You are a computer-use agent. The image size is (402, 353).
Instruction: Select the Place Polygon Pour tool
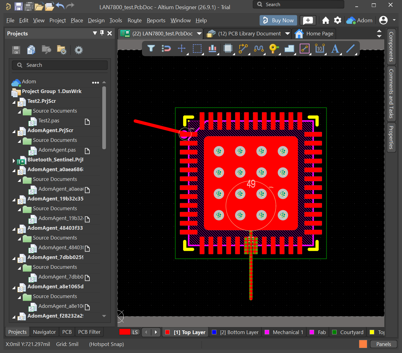coord(289,49)
